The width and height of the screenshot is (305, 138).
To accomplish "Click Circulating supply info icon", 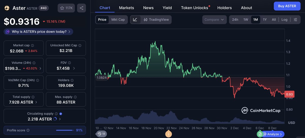I will click(56, 114).
